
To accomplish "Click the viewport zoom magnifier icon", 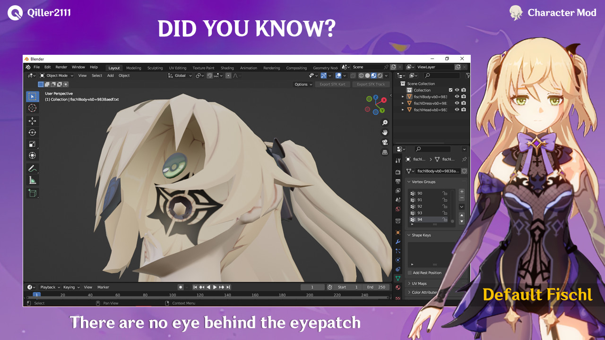I will (385, 123).
